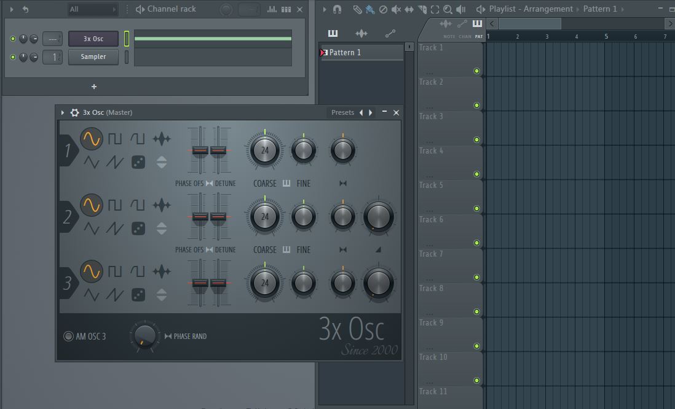675x409 pixels.
Task: Select saw wave for oscillator 1
Action: point(114,162)
